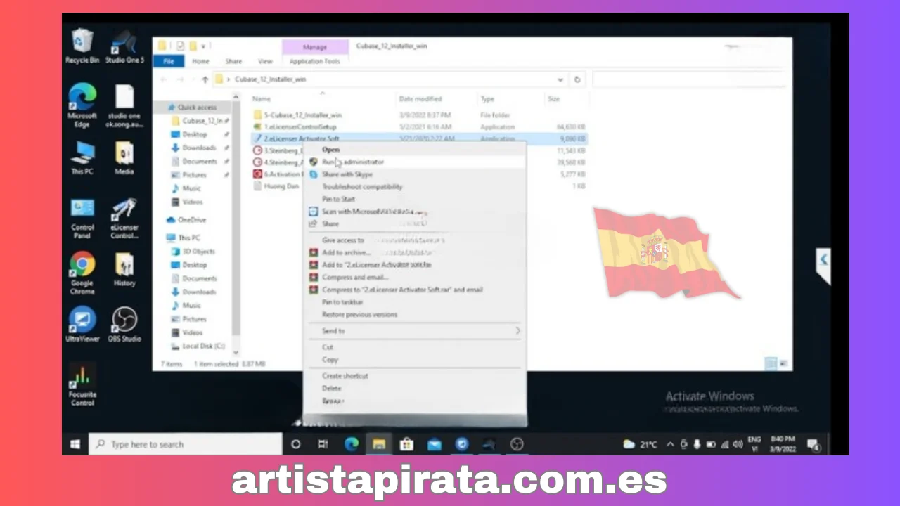Open the Application Tools tab
Image resolution: width=900 pixels, height=506 pixels.
(x=314, y=61)
